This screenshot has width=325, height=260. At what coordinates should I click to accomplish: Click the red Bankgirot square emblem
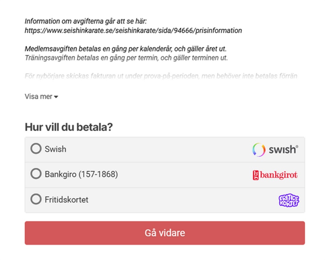point(255,175)
